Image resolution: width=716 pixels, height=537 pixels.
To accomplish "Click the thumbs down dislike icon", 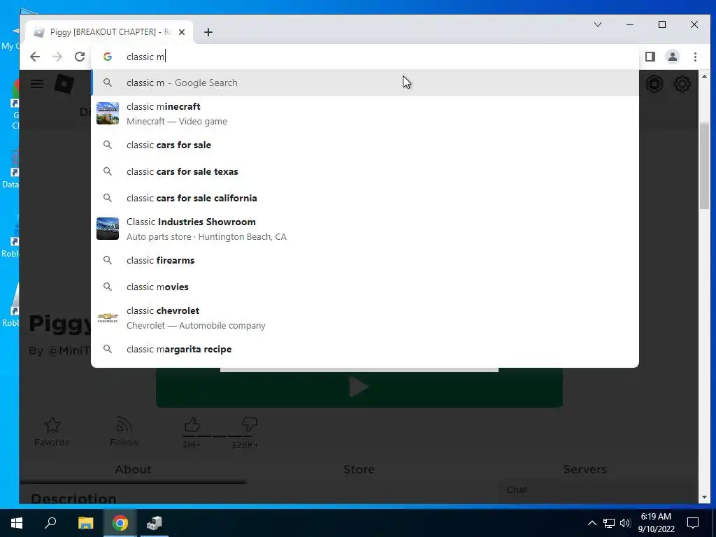I will point(250,425).
